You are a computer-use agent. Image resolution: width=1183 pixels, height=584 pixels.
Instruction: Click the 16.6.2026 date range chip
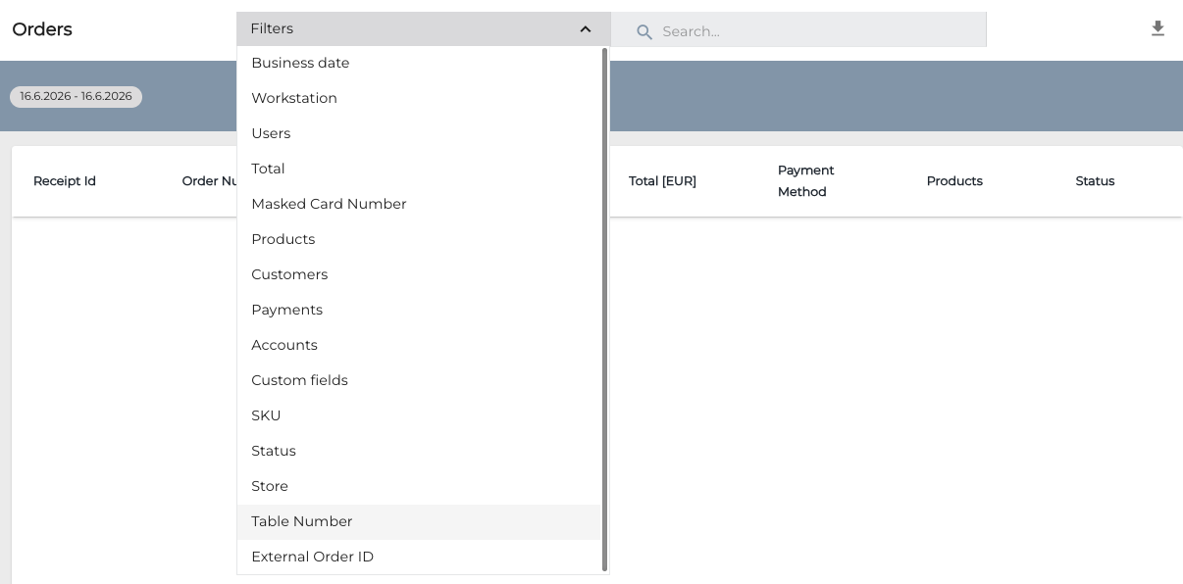tap(76, 97)
